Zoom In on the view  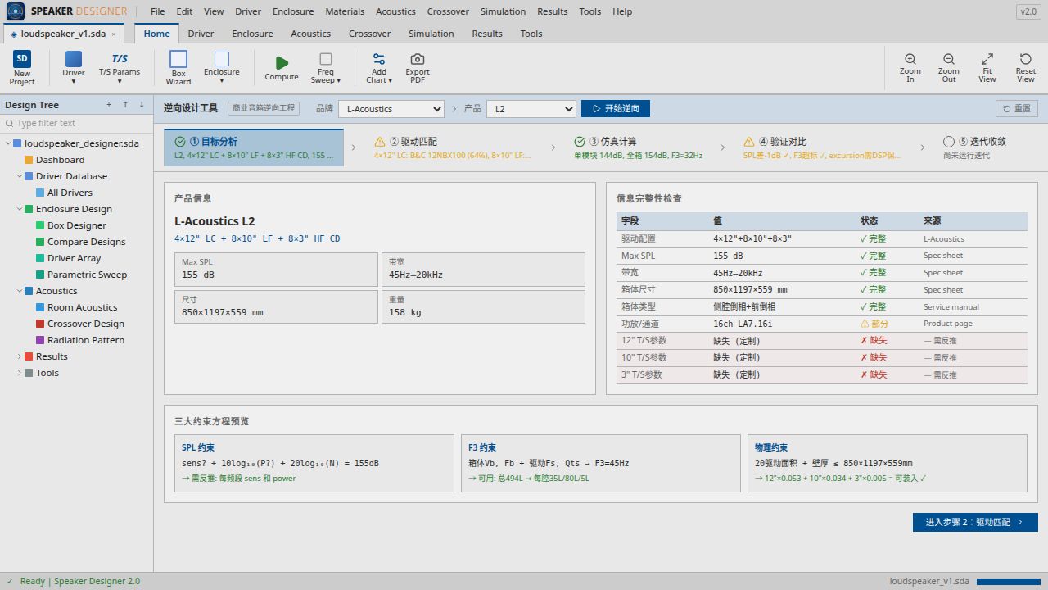(x=910, y=67)
